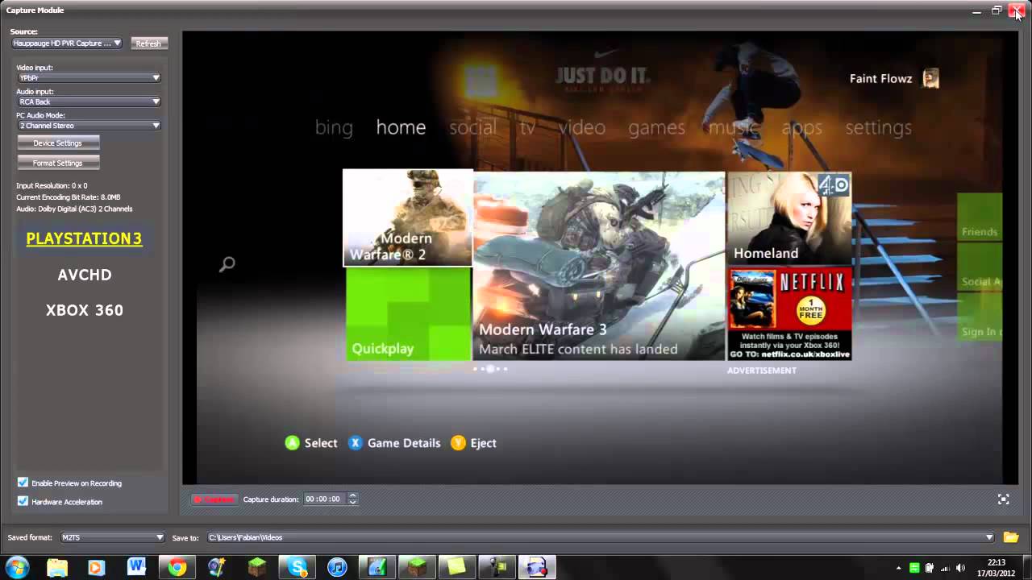Select the PLAYSTATION3 preset
The width and height of the screenshot is (1032, 580).
coord(84,238)
